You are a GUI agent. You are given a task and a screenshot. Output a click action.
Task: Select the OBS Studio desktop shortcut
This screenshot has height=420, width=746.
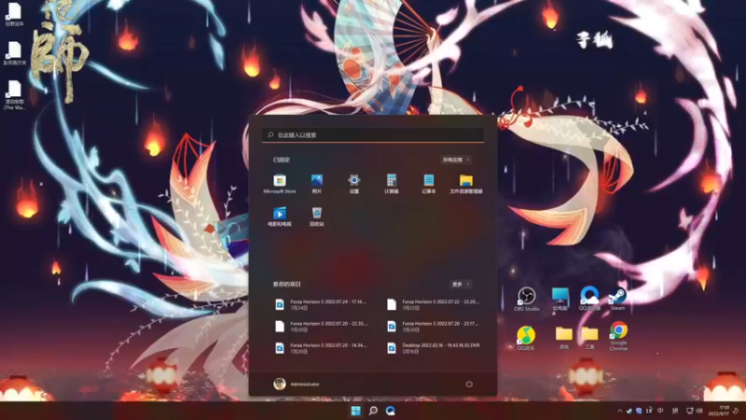(x=526, y=299)
